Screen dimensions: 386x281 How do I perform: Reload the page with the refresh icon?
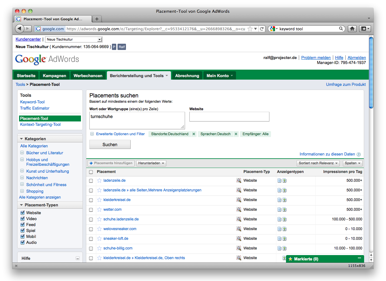(x=262, y=29)
